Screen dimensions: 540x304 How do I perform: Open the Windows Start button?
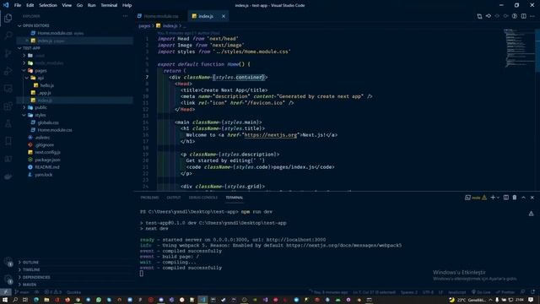pyautogui.click(x=5, y=300)
